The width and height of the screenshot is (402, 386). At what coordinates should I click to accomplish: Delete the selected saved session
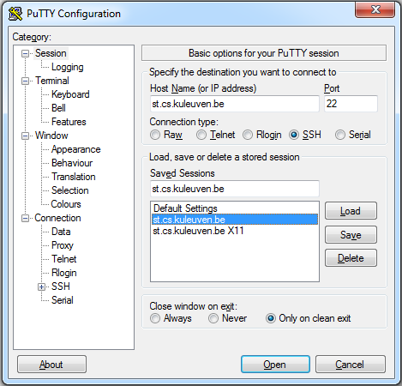351,258
